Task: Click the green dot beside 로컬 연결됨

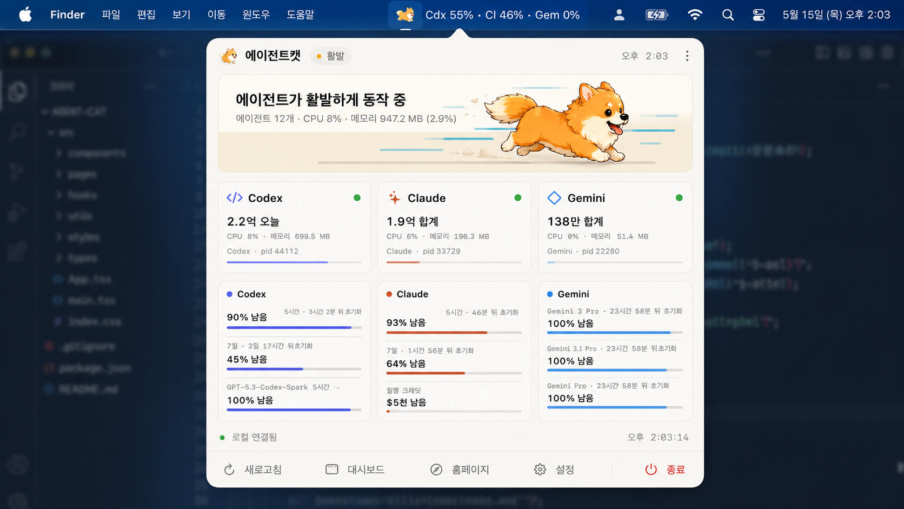Action: pyautogui.click(x=222, y=438)
